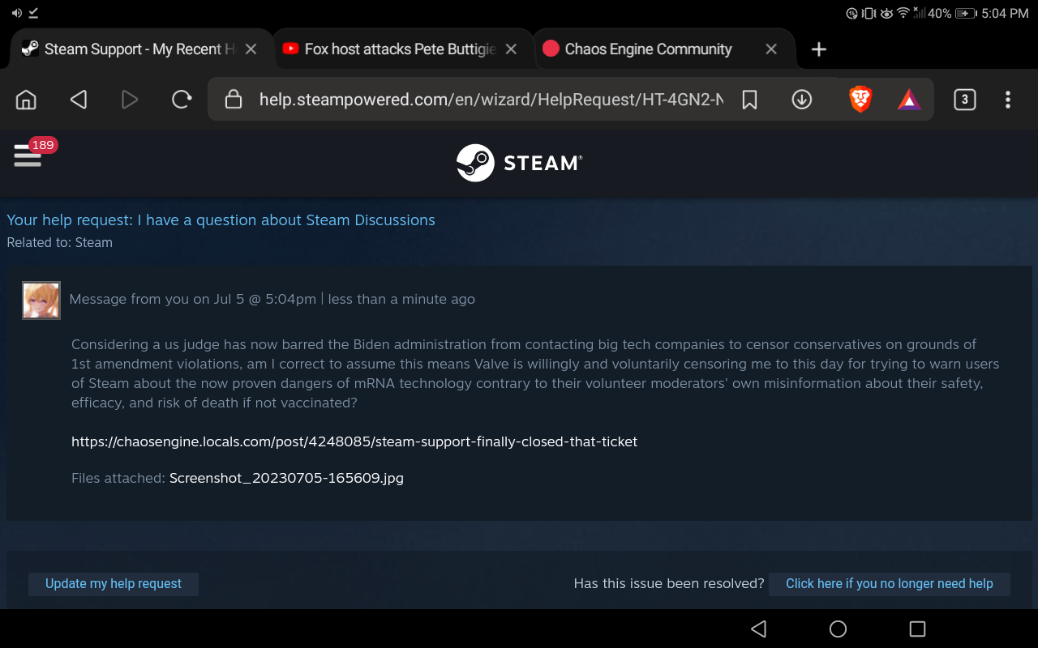The height and width of the screenshot is (648, 1038).
Task: Tap Android home circle button
Action: [838, 629]
